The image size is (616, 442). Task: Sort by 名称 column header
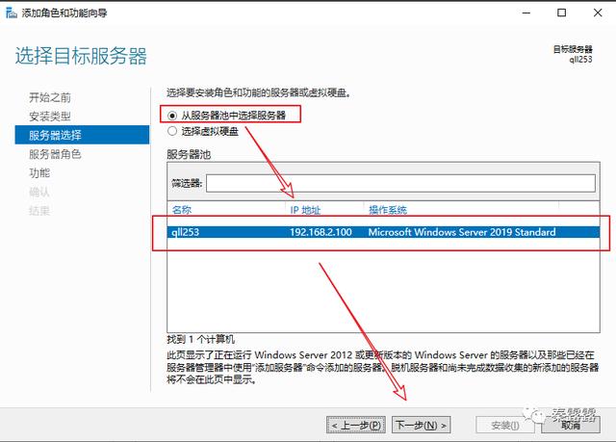182,210
